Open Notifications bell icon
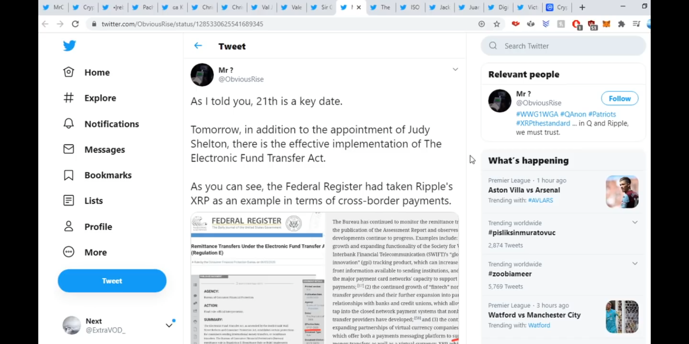The width and height of the screenshot is (689, 344). click(69, 123)
